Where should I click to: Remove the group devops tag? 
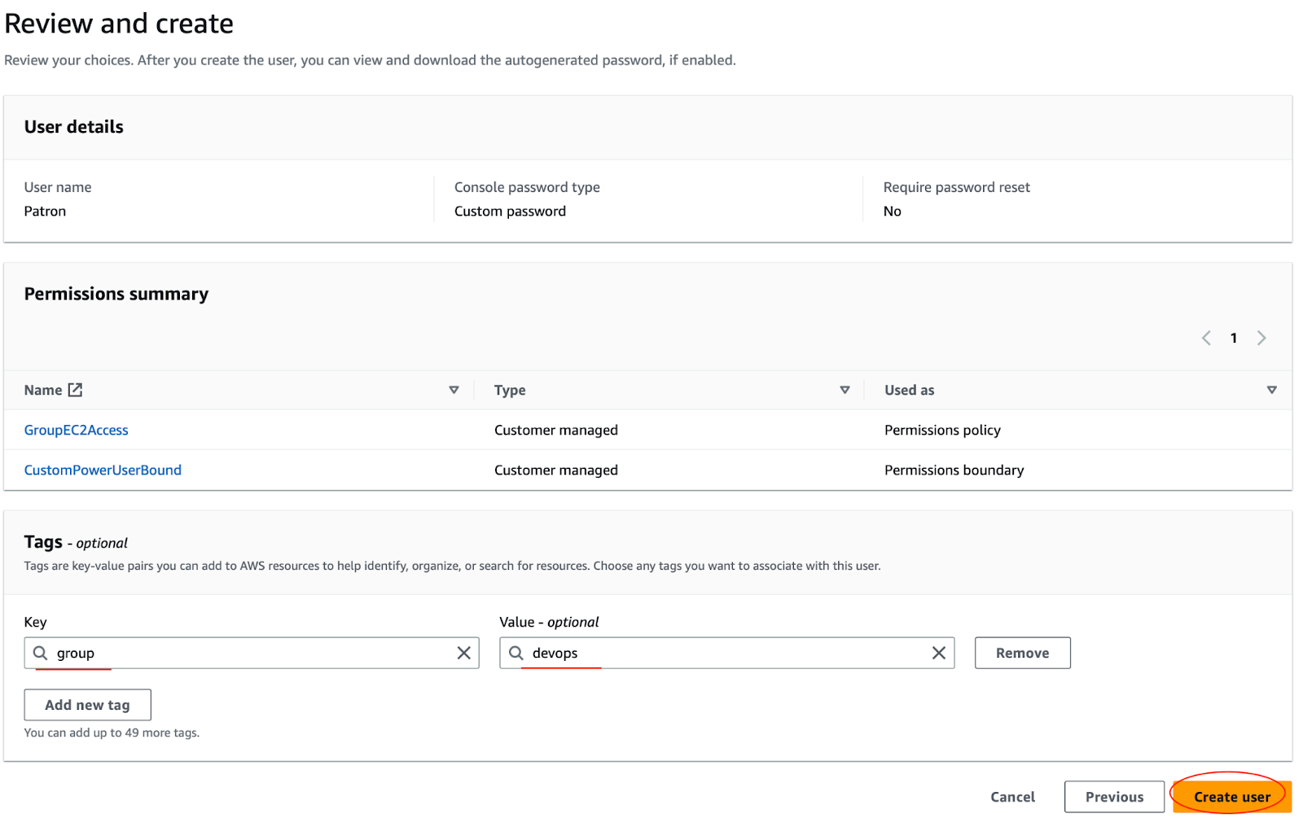[x=1022, y=653]
